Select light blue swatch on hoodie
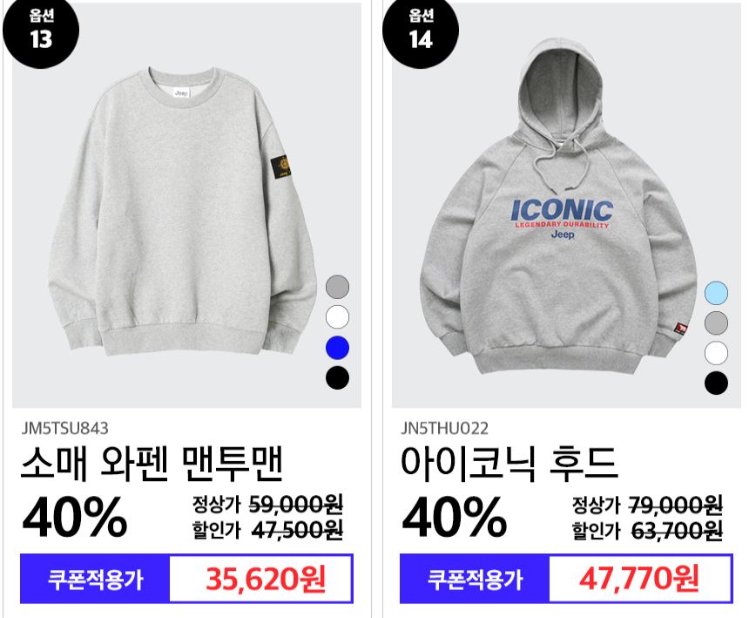The height and width of the screenshot is (618, 749). (716, 293)
